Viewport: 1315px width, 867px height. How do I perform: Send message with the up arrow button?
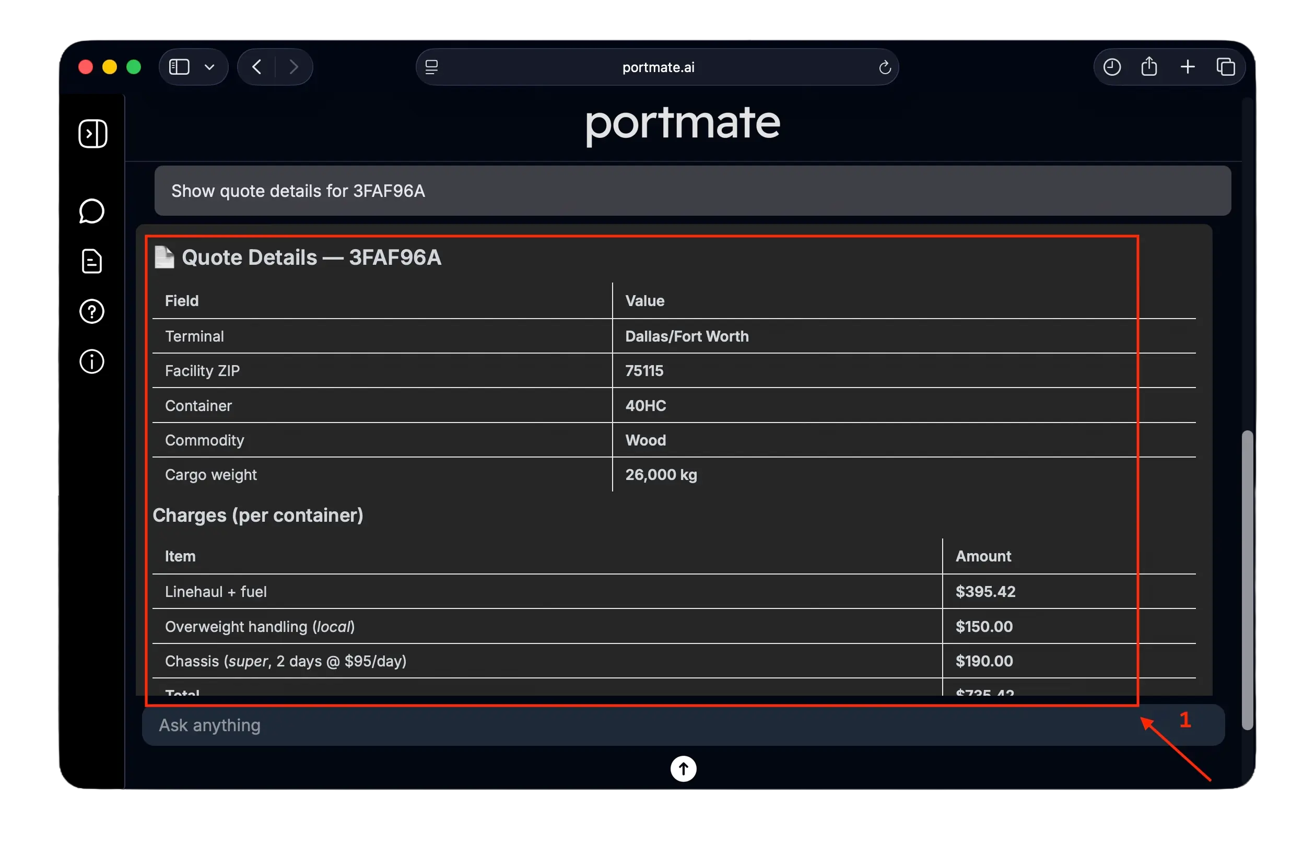(683, 769)
